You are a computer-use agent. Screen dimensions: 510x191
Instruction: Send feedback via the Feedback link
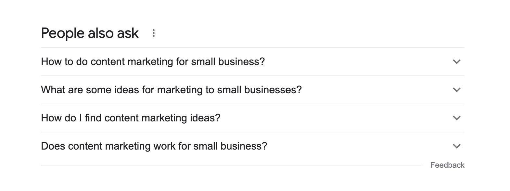447,165
